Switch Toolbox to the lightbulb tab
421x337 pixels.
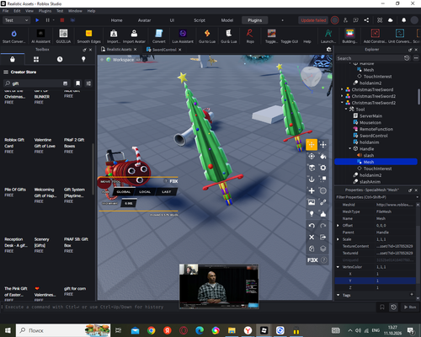[x=83, y=59]
